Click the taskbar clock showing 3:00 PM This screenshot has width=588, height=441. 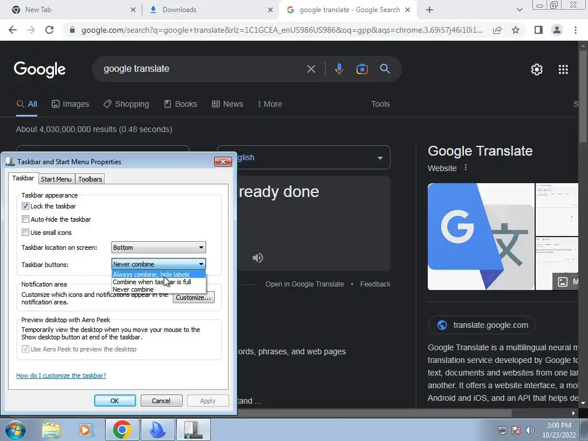pyautogui.click(x=559, y=430)
